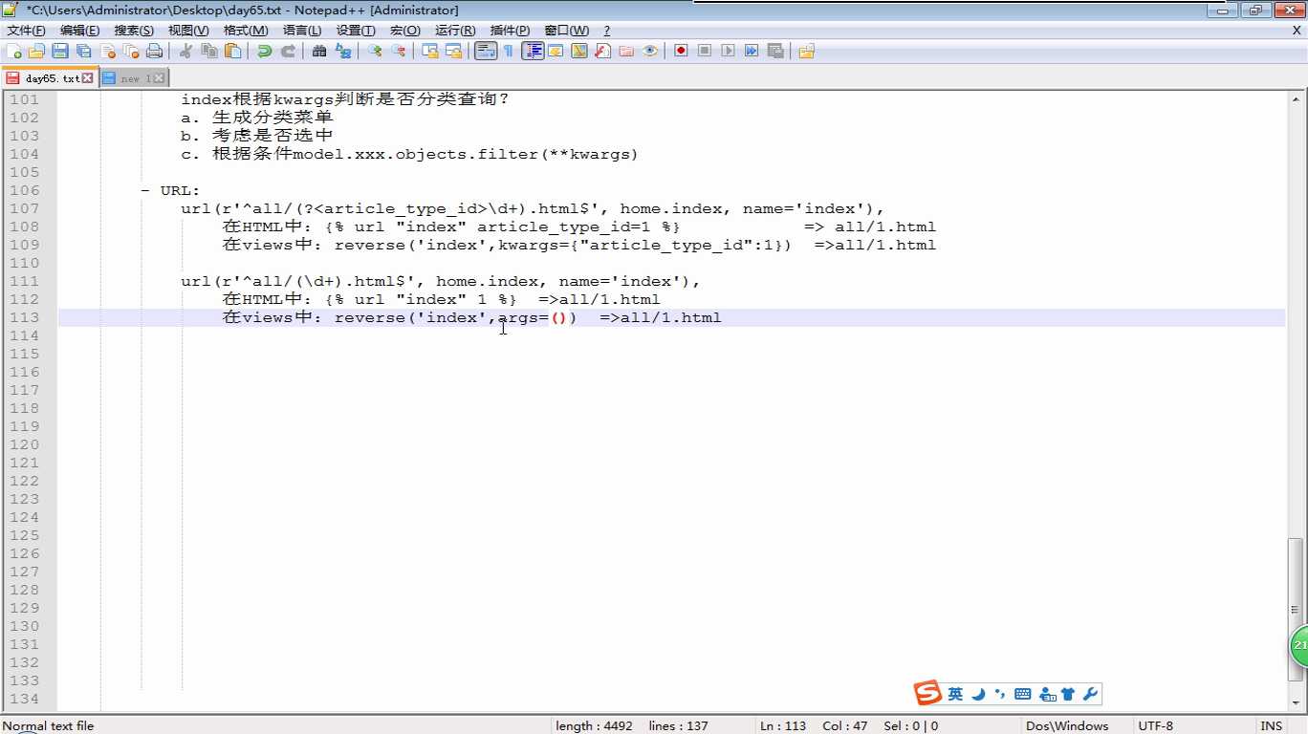
Task: Click the vertical scrollbar thumb
Action: click(1297, 609)
